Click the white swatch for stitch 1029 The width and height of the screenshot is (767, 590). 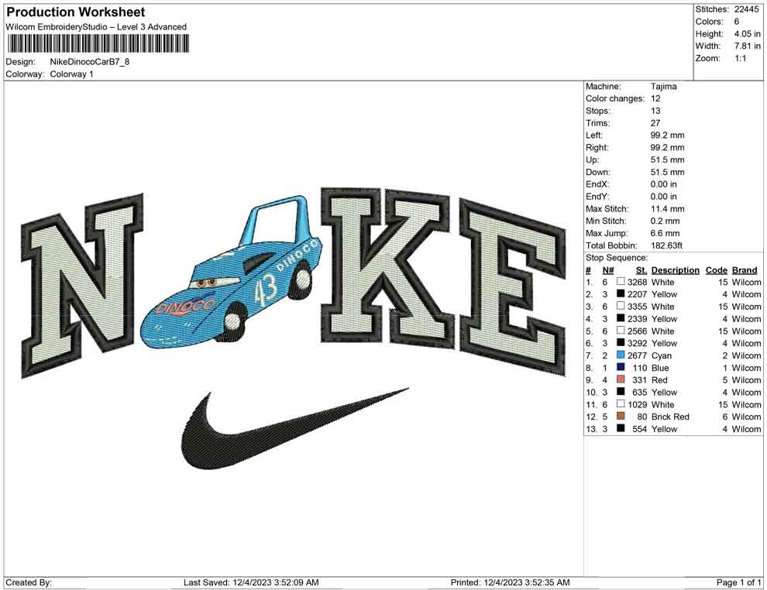pyautogui.click(x=621, y=403)
